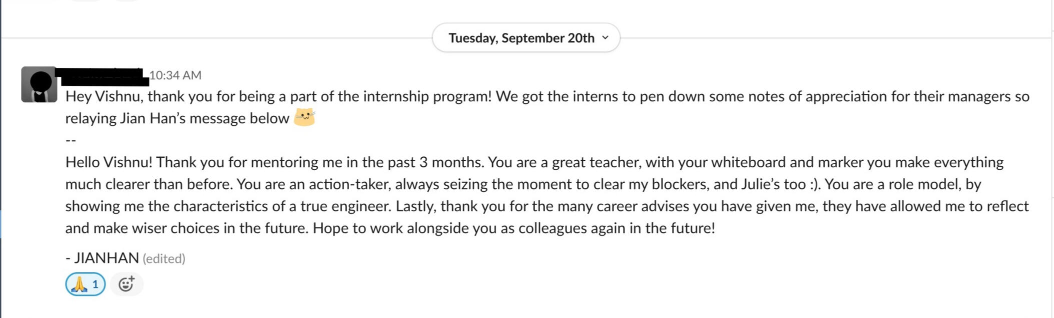Click the "--" separator line

(x=71, y=140)
